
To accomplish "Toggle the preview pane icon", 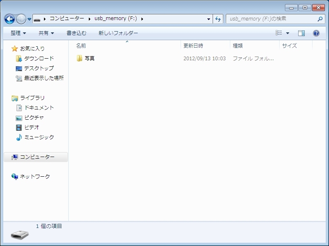I will 301,33.
